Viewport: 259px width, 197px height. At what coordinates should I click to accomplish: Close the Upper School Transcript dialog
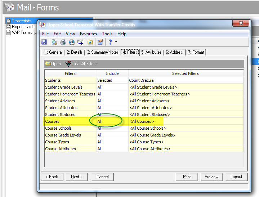coord(241,23)
